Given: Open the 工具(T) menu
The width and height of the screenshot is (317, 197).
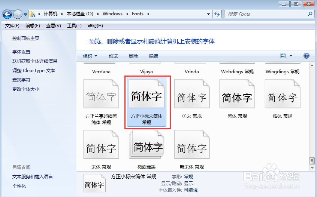Looking at the screenshot, I should click(x=75, y=26).
